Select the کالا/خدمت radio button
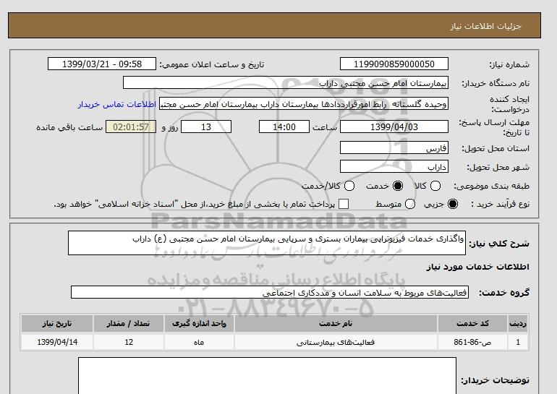557x394 pixels. tap(349, 186)
